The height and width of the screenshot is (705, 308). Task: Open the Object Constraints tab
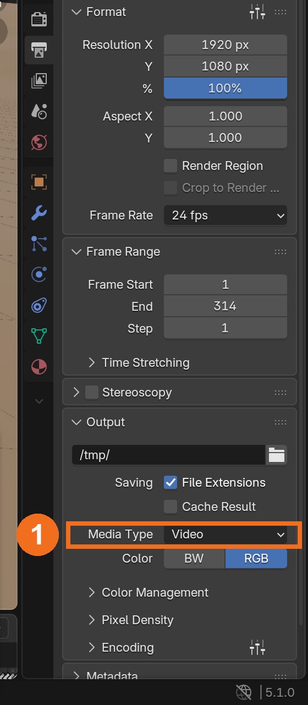tap(39, 305)
